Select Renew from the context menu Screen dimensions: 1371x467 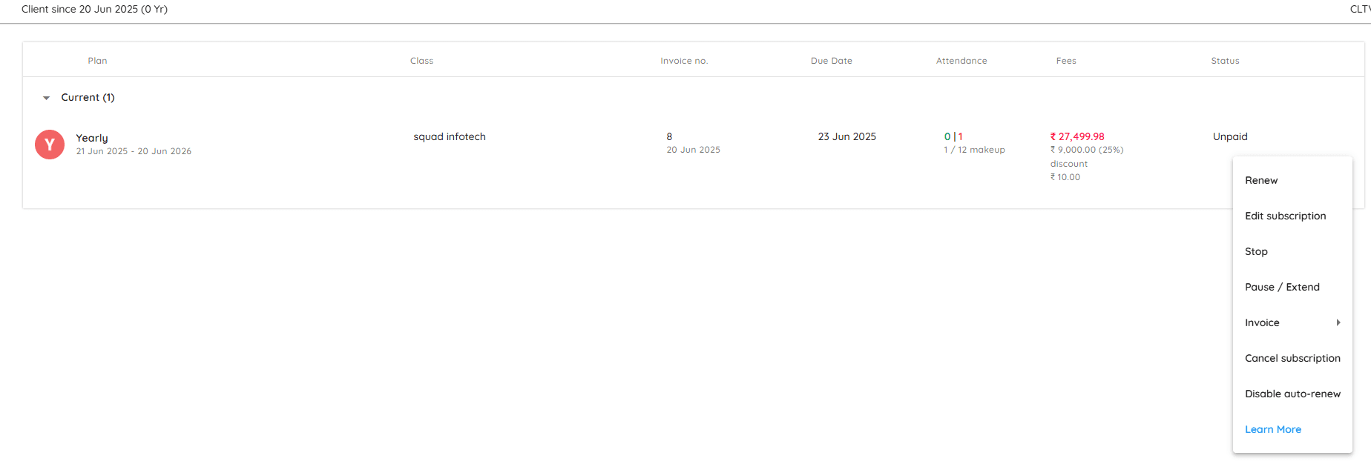pyautogui.click(x=1261, y=180)
